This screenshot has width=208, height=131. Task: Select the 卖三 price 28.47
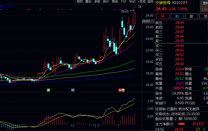click(179, 32)
